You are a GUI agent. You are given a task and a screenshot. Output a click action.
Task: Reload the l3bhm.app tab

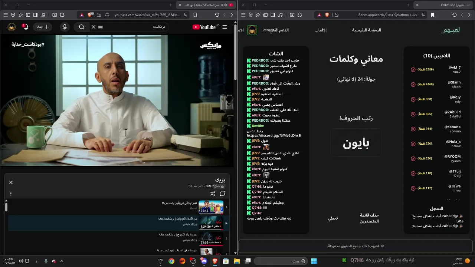tap(455, 15)
